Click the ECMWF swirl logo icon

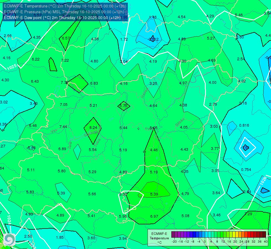point(9,240)
